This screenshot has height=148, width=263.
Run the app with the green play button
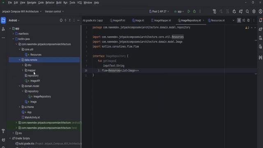[x=189, y=12]
